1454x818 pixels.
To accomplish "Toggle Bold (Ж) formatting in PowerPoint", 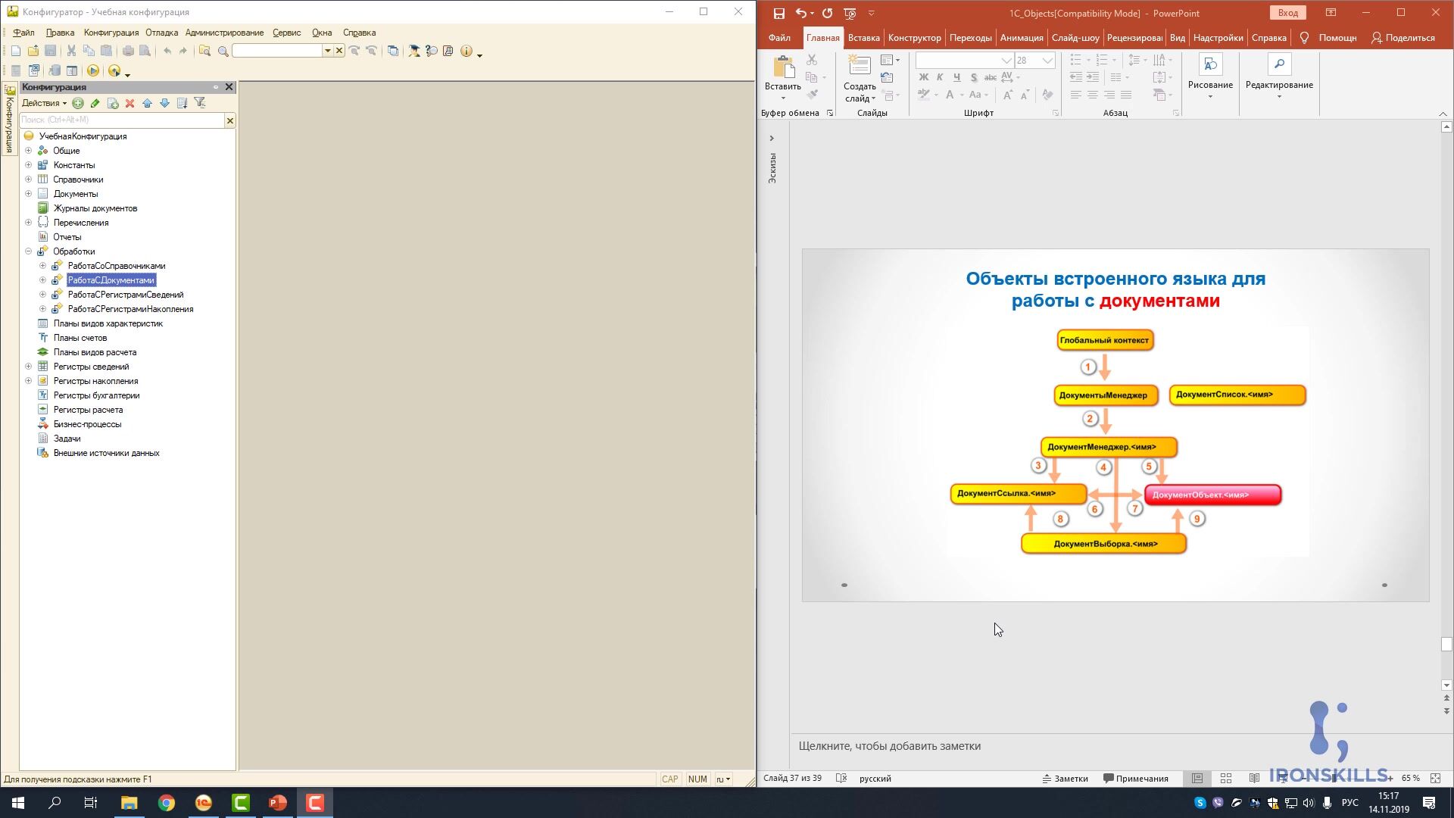I will coord(923,77).
